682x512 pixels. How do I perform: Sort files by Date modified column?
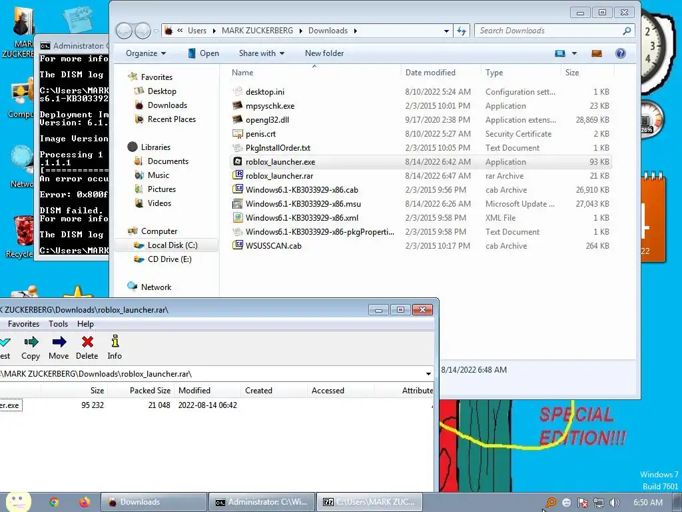(441, 72)
